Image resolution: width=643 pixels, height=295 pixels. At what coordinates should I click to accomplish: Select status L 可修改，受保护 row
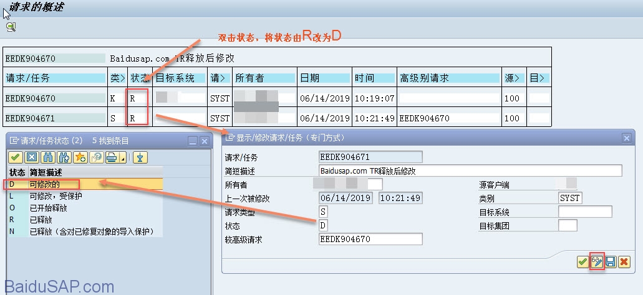tap(56, 196)
